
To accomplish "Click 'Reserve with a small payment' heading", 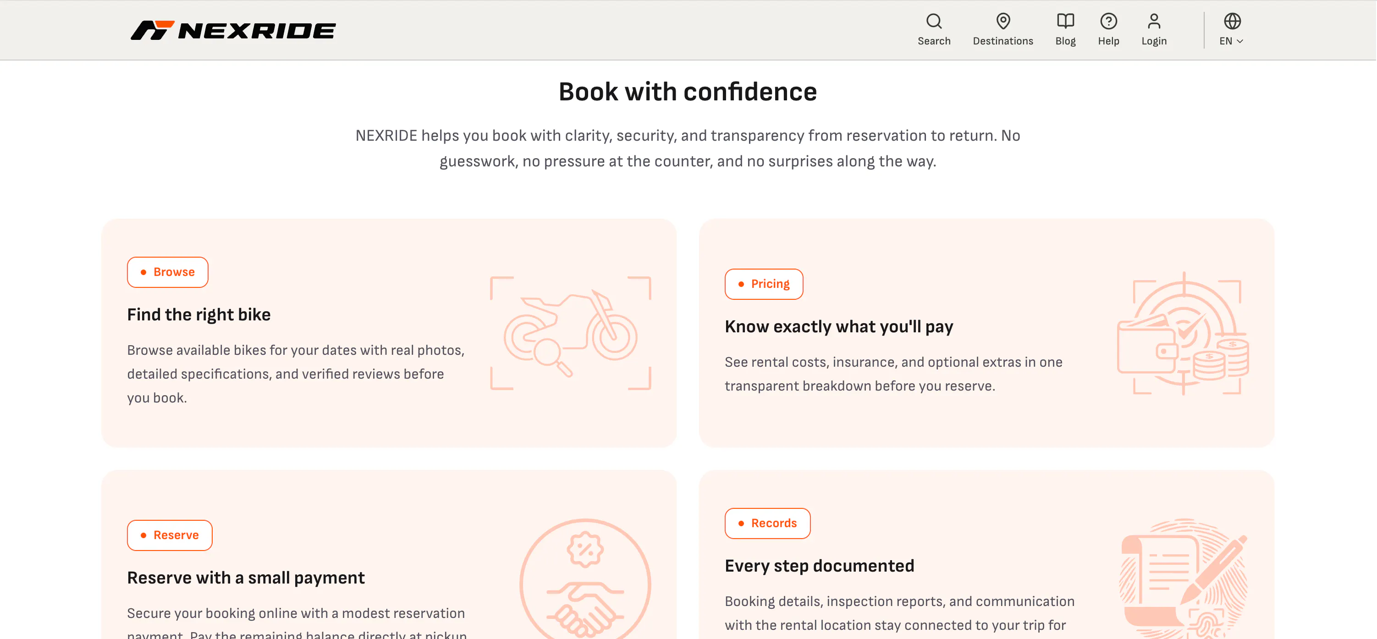I will click(246, 578).
